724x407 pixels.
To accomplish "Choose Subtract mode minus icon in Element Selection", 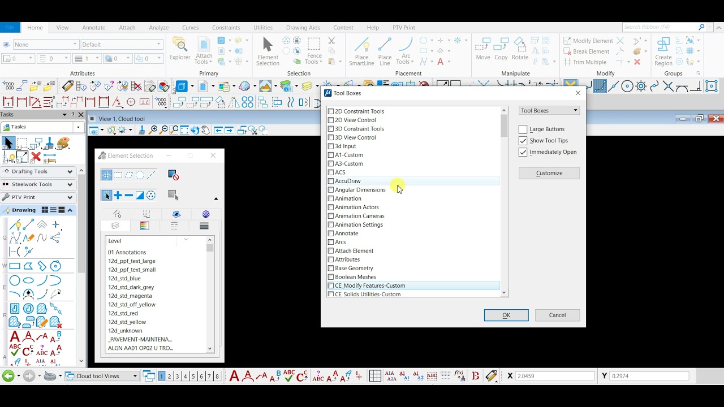I will (x=129, y=195).
